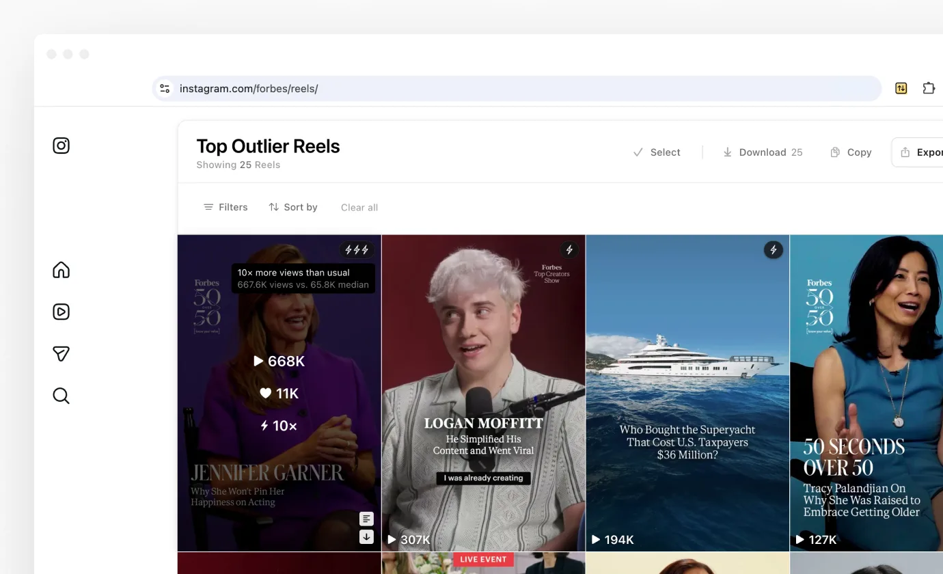Open the Instagram logo in sidebar
Viewport: 943px width, 574px height.
[61, 146]
